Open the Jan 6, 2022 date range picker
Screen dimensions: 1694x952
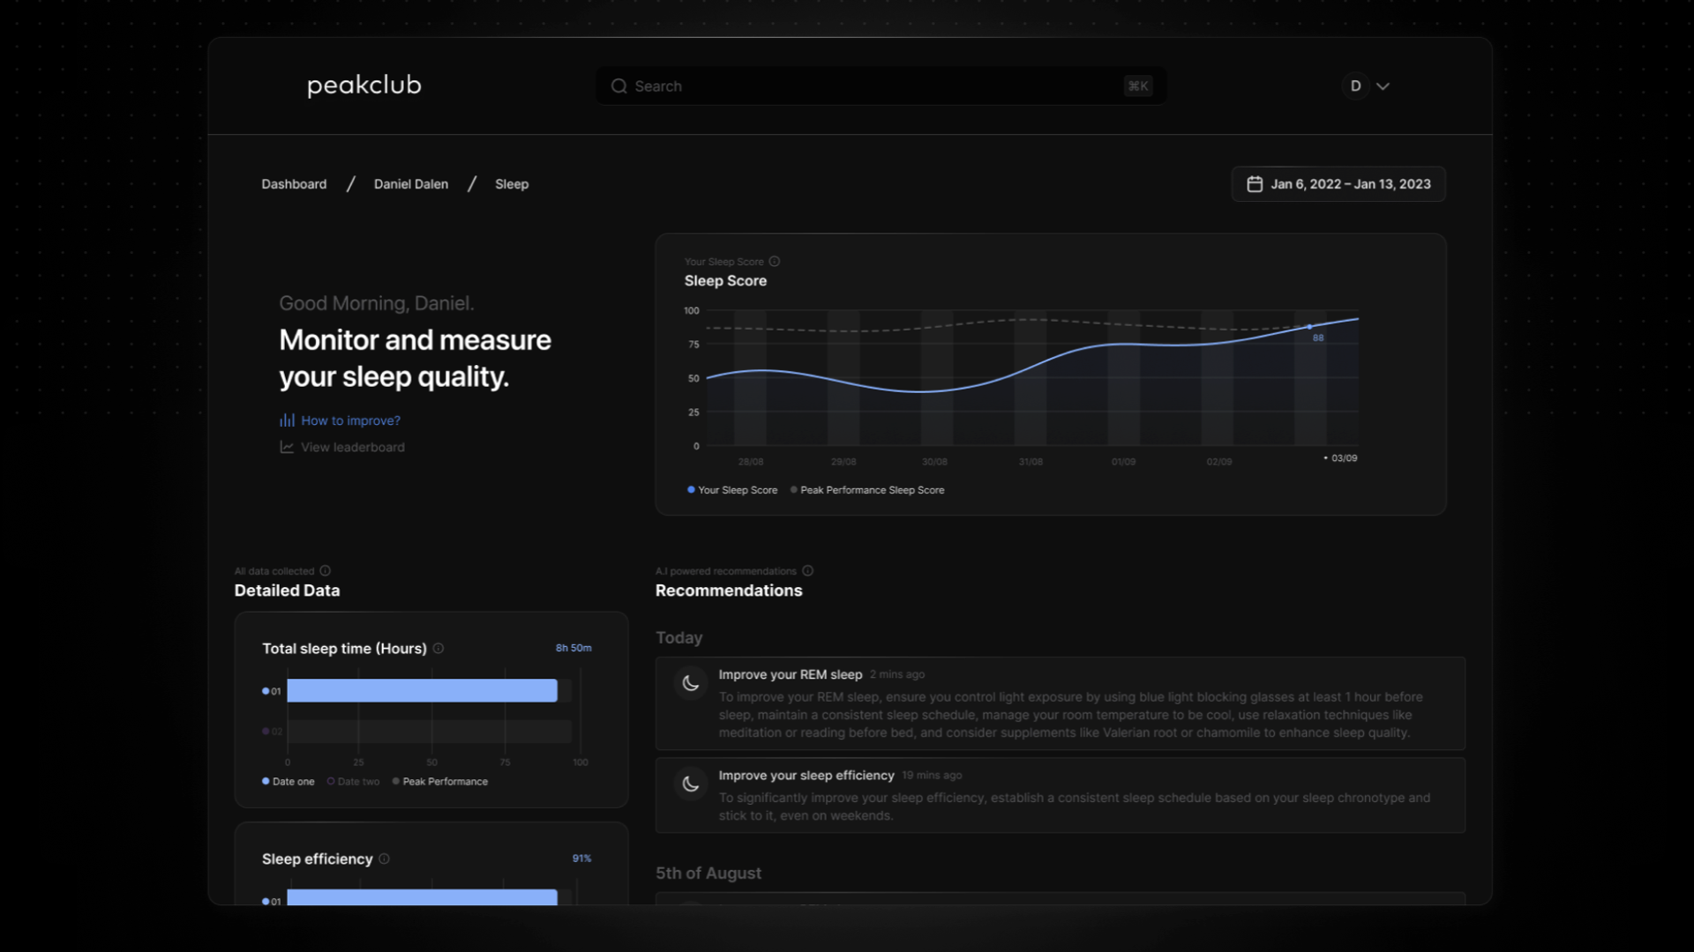[1349, 184]
